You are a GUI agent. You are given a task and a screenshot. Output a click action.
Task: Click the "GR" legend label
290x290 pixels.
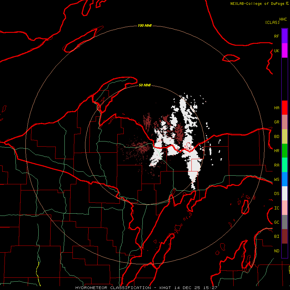tap(276, 122)
